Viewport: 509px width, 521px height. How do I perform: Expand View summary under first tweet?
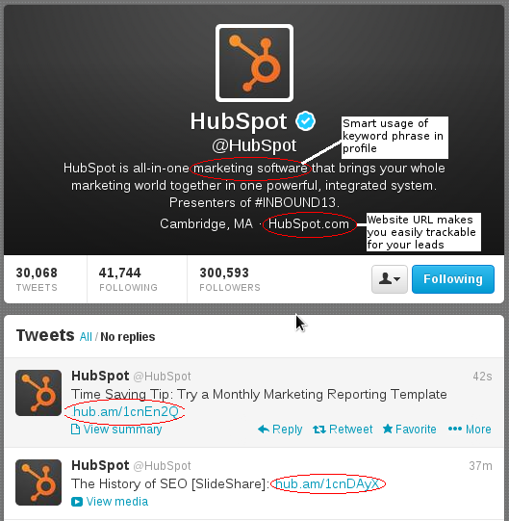coord(116,430)
